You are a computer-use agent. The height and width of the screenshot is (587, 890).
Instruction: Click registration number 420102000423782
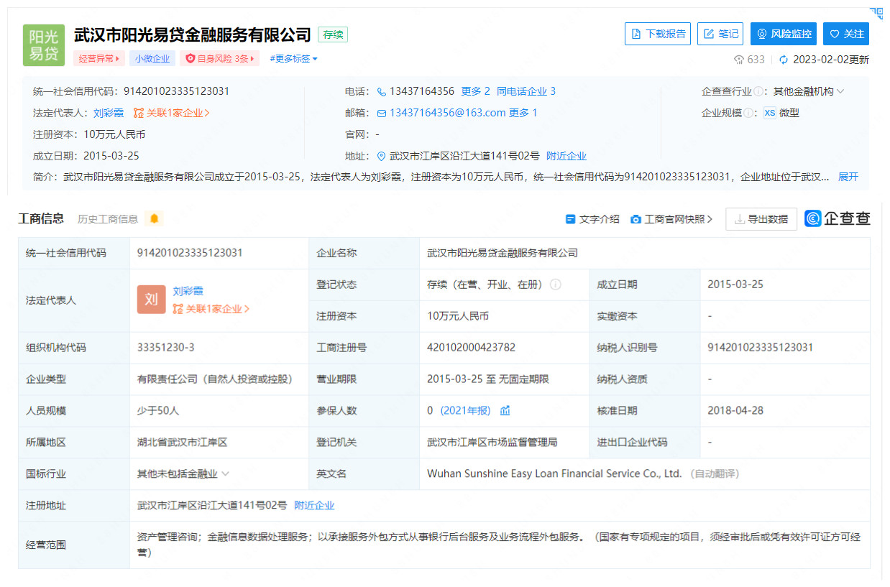click(x=471, y=347)
